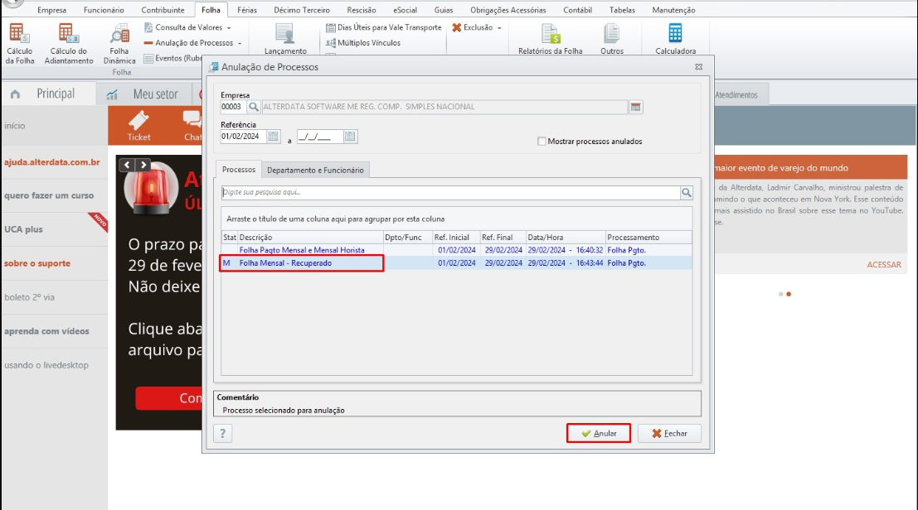Open the Cálculo da Folha tool
Screen dimensions: 918x510
(20, 44)
